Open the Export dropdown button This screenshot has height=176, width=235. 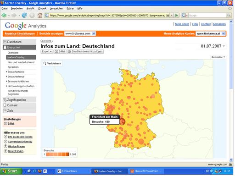(47, 51)
